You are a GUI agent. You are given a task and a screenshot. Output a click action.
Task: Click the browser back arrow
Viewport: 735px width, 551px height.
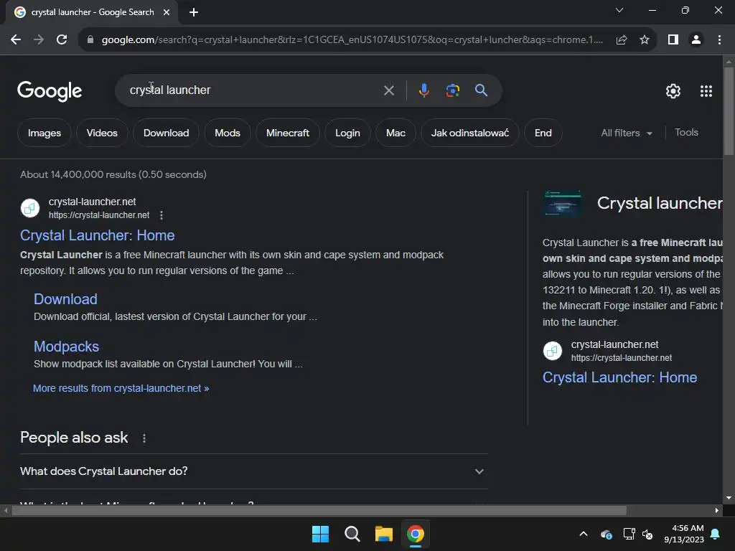coord(16,40)
